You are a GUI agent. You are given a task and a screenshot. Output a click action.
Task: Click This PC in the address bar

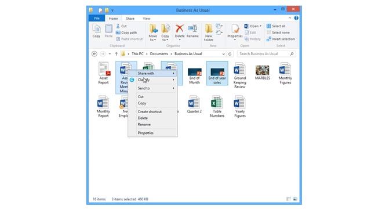[137, 54]
